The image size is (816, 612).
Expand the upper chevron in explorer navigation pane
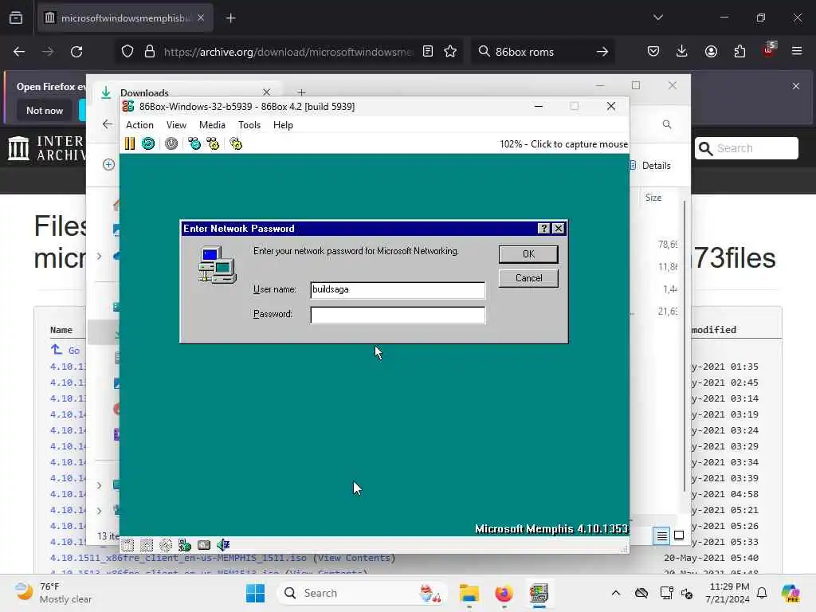click(99, 256)
